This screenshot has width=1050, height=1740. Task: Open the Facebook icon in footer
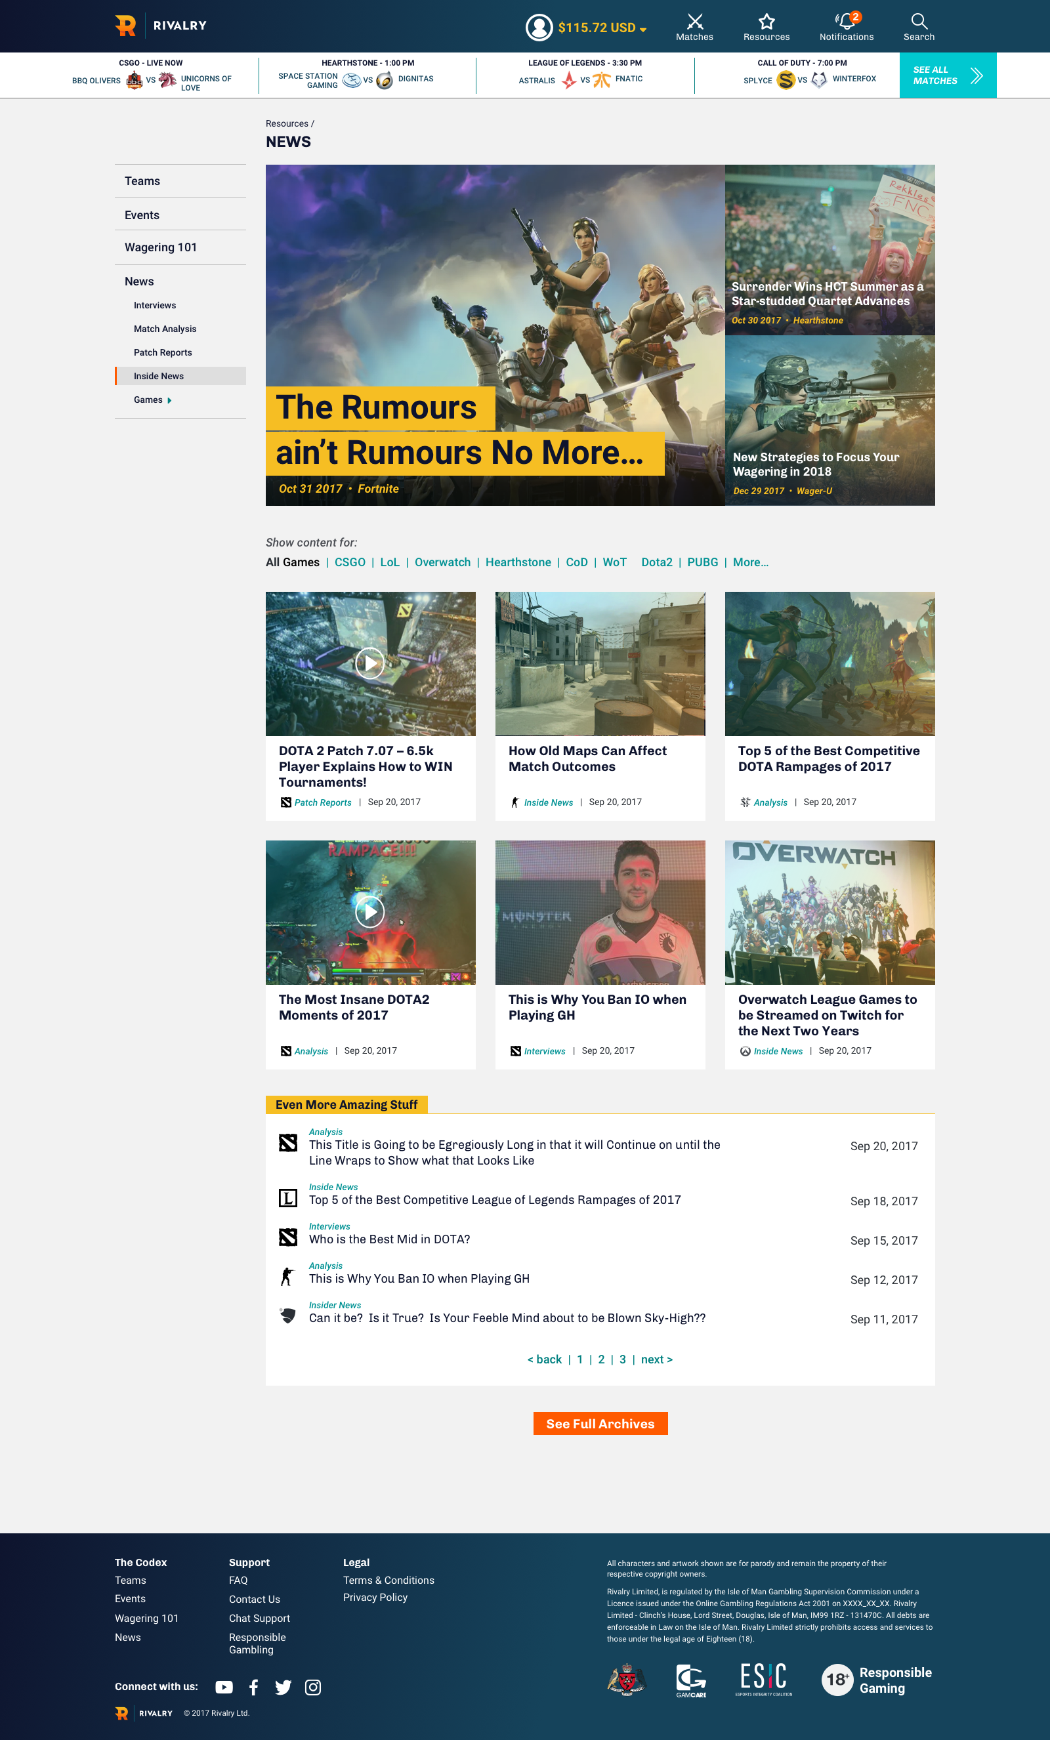(253, 1687)
